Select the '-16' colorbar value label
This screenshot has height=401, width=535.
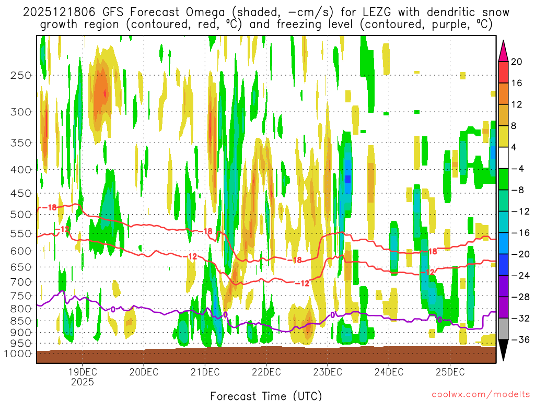[x=520, y=233]
